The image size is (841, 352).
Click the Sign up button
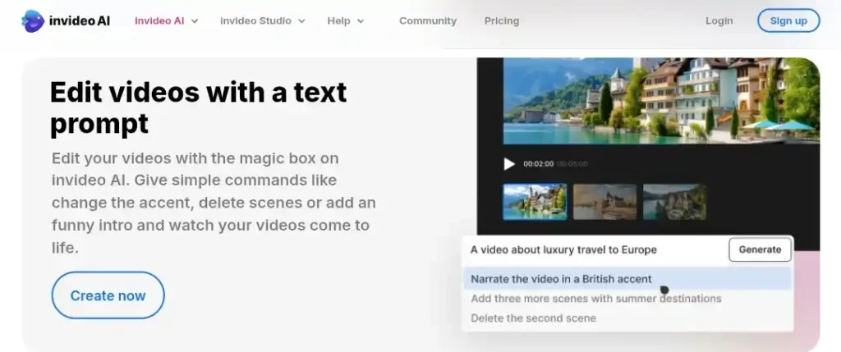coord(788,21)
